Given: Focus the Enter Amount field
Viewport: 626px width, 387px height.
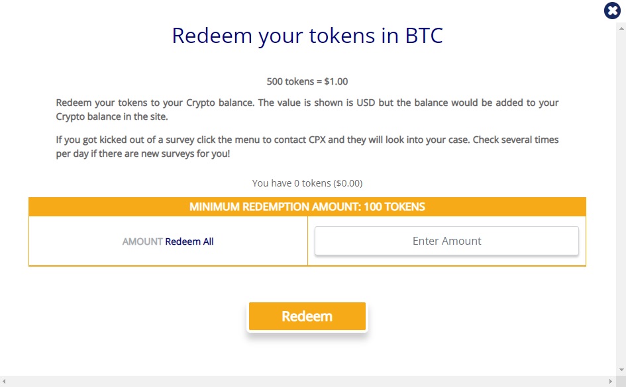Looking at the screenshot, I should pos(446,241).
